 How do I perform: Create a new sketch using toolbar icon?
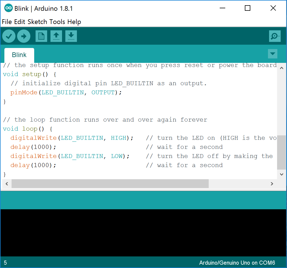(x=41, y=36)
